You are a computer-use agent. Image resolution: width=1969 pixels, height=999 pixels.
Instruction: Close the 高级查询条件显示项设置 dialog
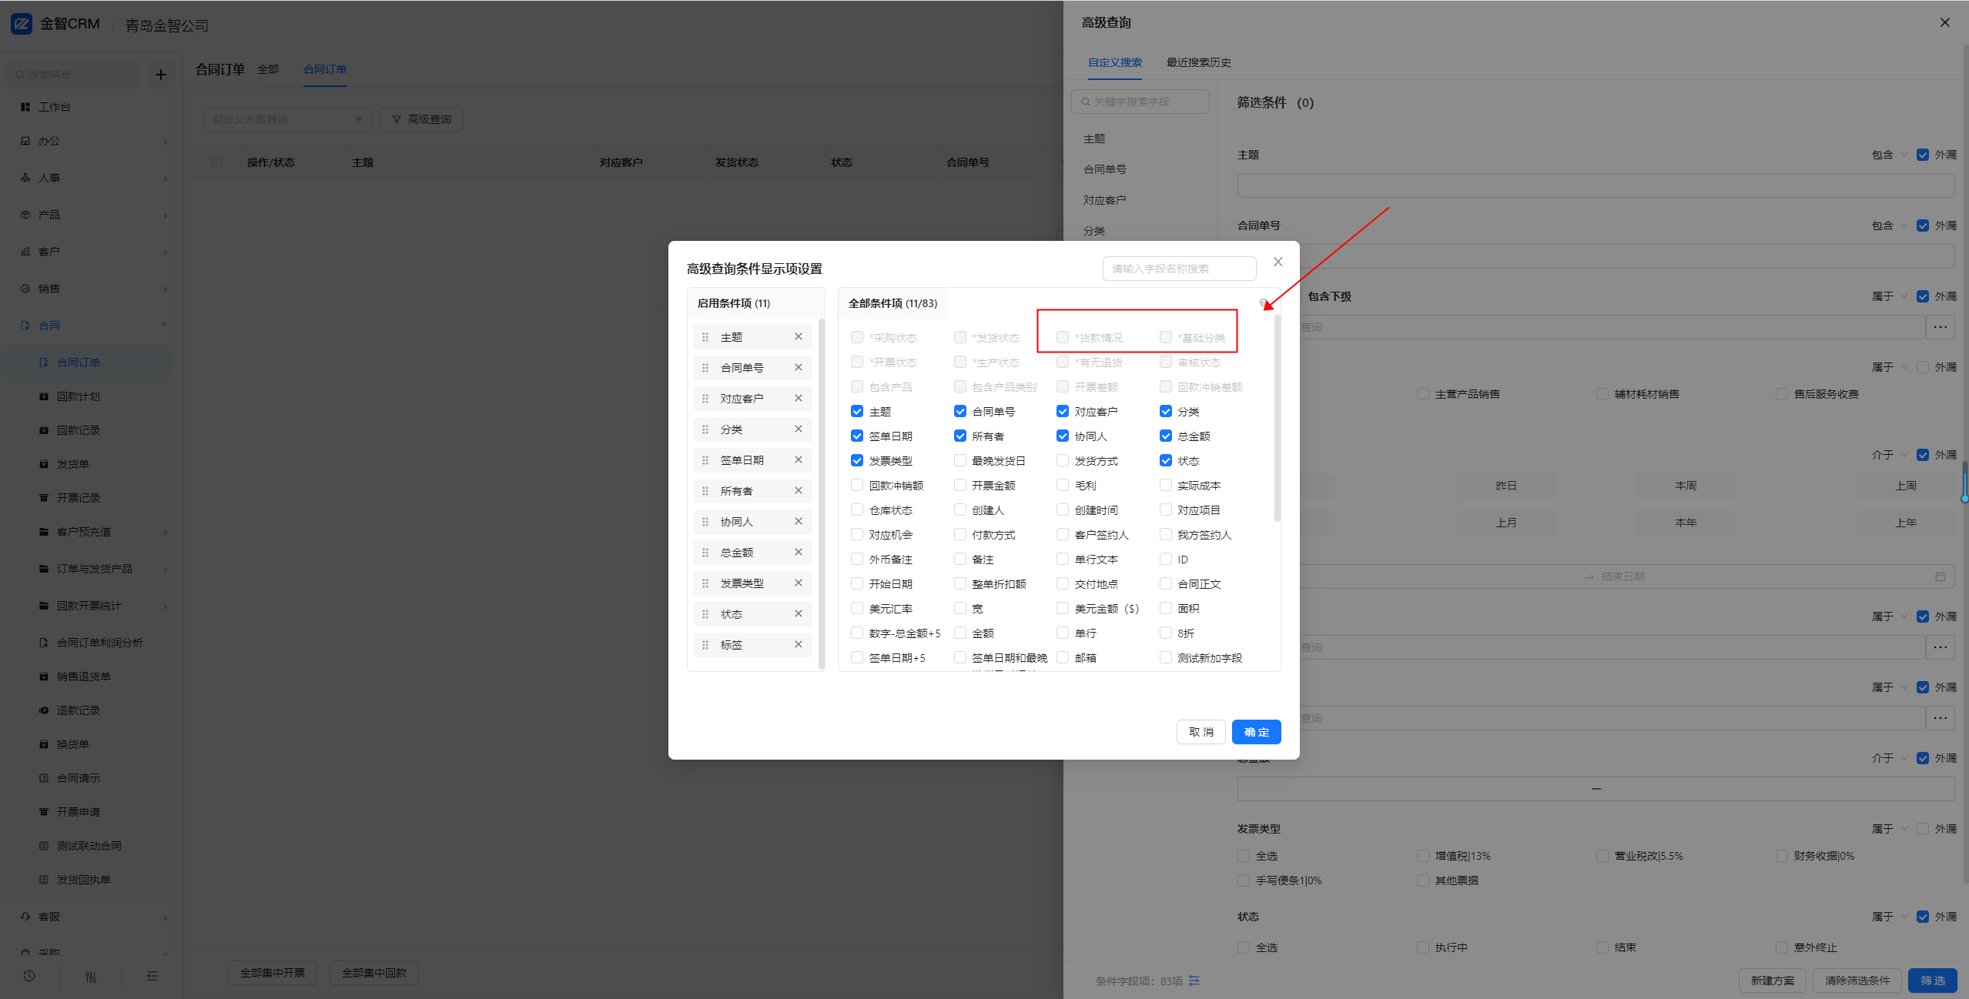coord(1278,262)
